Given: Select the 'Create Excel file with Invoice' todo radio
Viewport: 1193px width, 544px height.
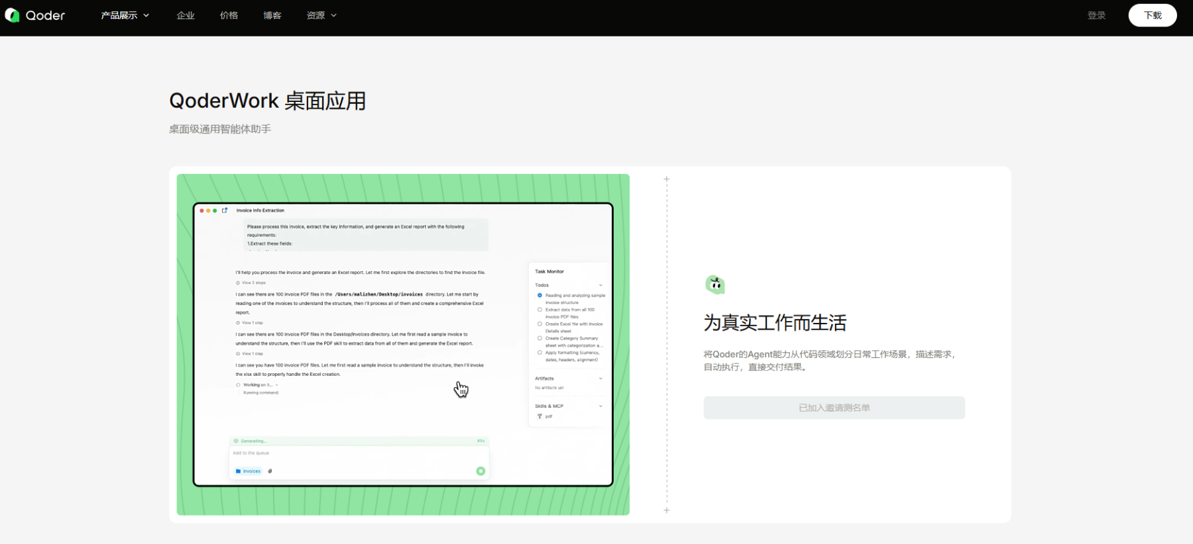Looking at the screenshot, I should tap(540, 324).
